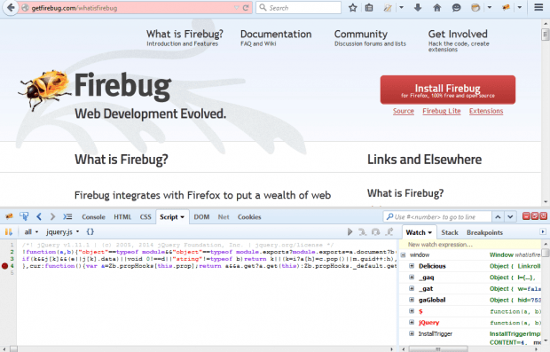Open the 'all' script filter dropdown
550x352 pixels.
point(31,231)
